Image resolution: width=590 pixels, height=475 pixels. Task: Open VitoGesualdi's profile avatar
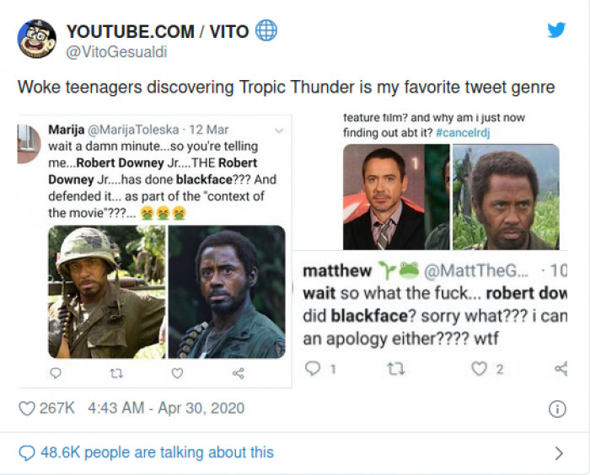37,39
